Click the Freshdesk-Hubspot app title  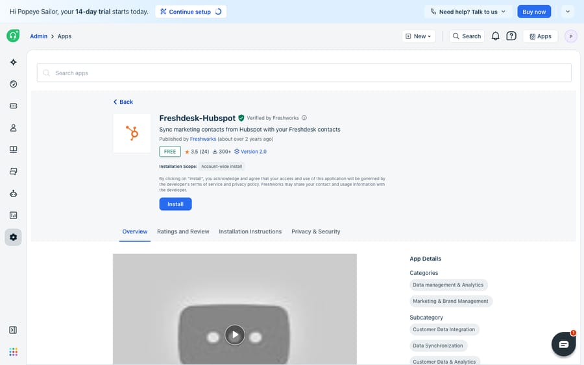click(x=197, y=118)
